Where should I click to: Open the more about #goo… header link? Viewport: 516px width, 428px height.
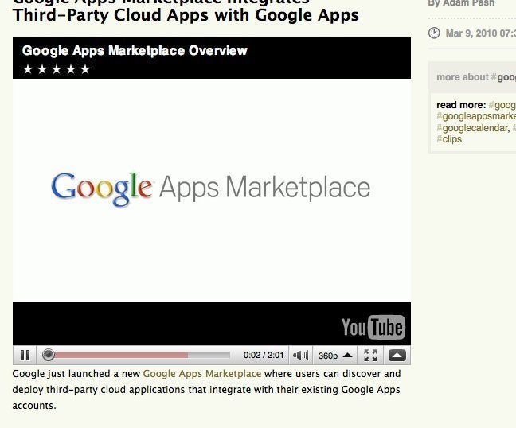point(476,77)
